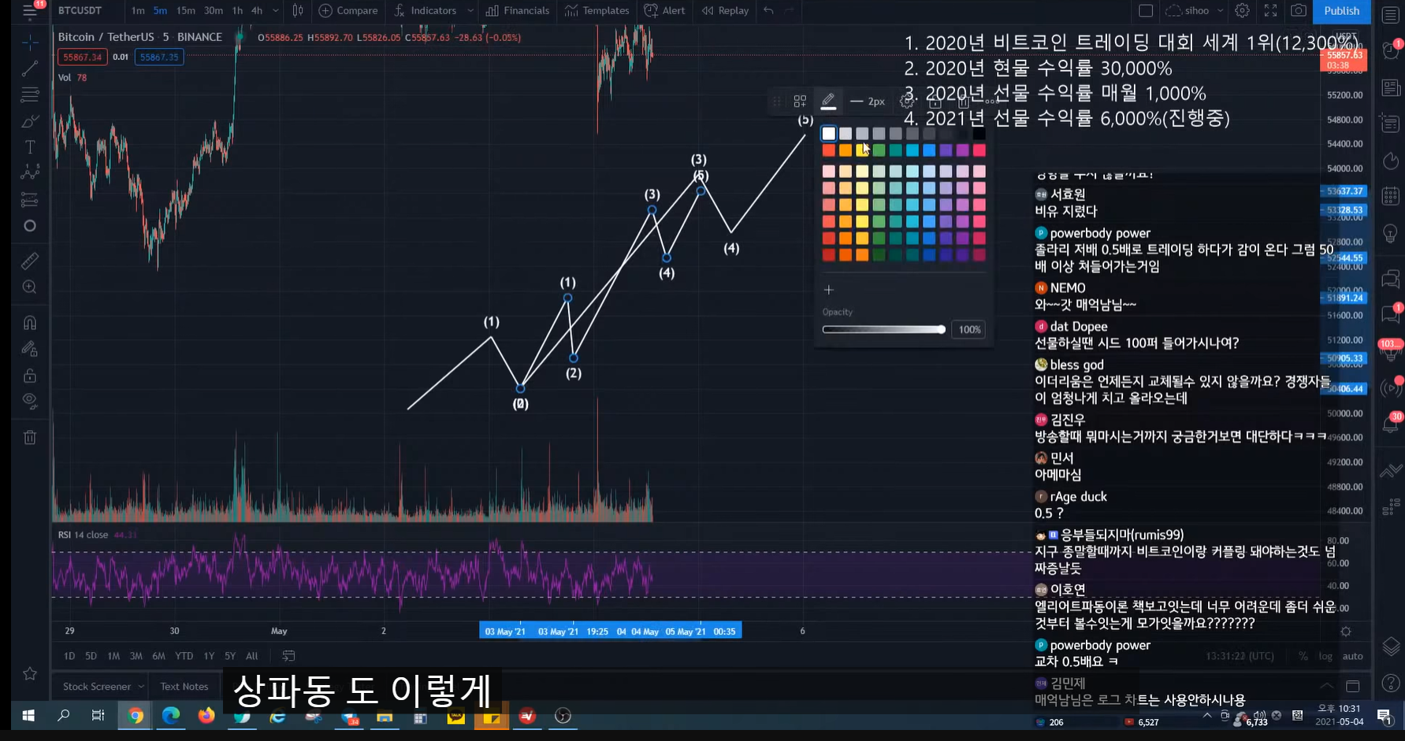Image resolution: width=1405 pixels, height=741 pixels.
Task: Click trash icon to remove drawings
Action: pyautogui.click(x=30, y=437)
